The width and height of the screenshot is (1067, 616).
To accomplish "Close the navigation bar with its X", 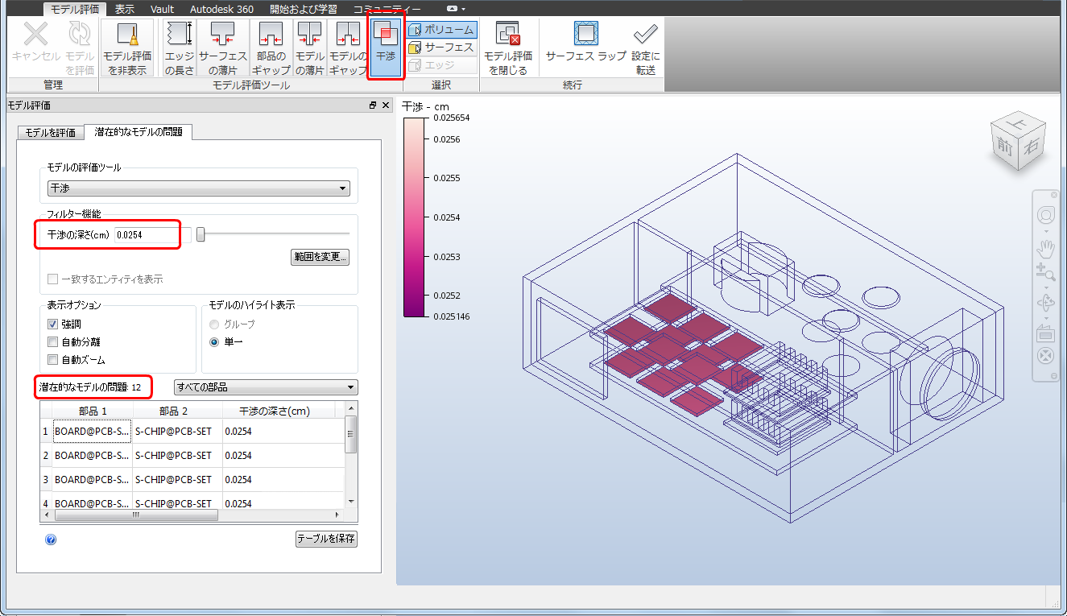I will point(1053,195).
